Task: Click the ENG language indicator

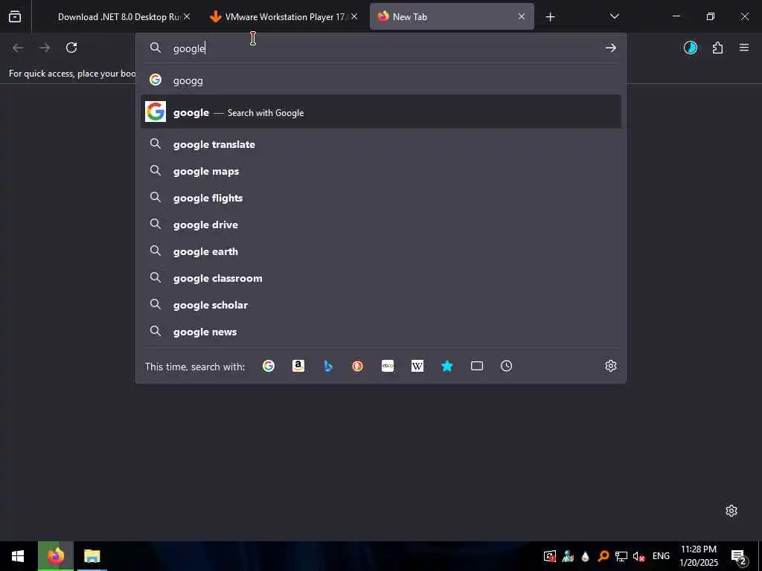Action: tap(661, 556)
